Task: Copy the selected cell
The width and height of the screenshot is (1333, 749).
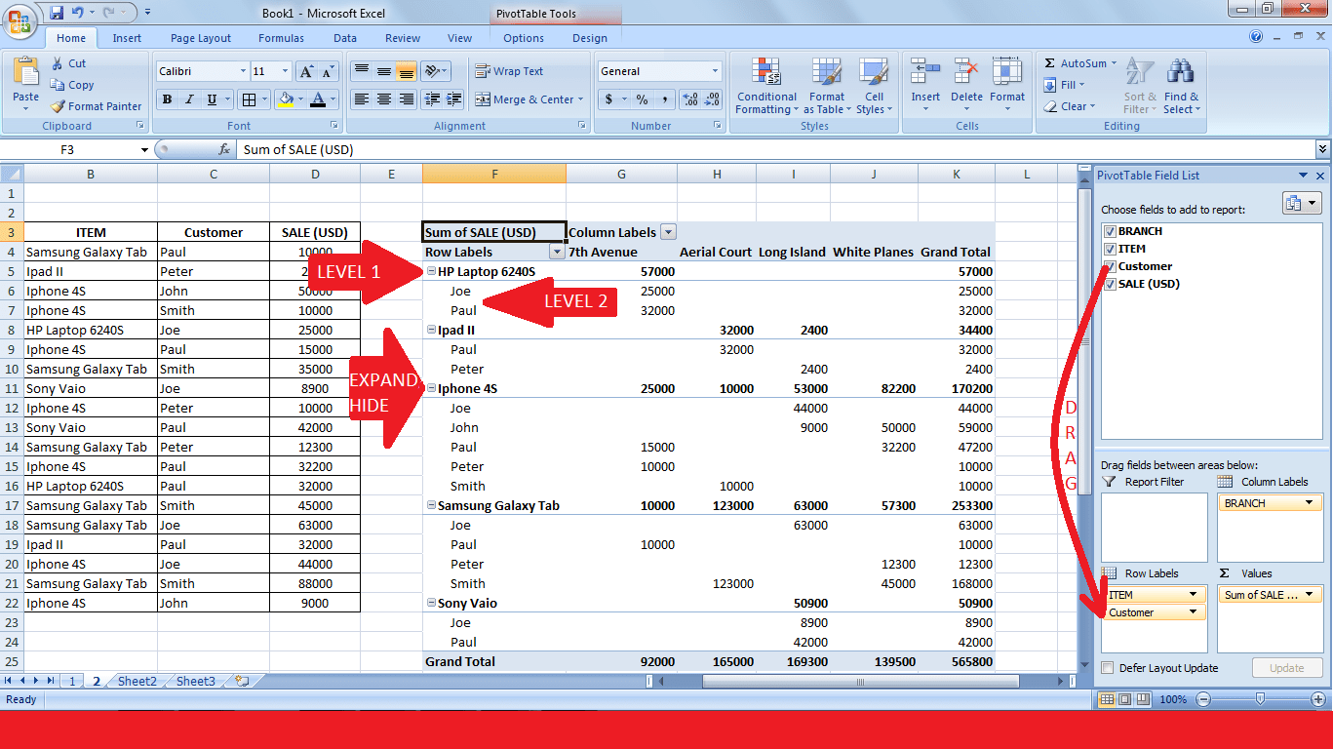Action: (x=58, y=85)
